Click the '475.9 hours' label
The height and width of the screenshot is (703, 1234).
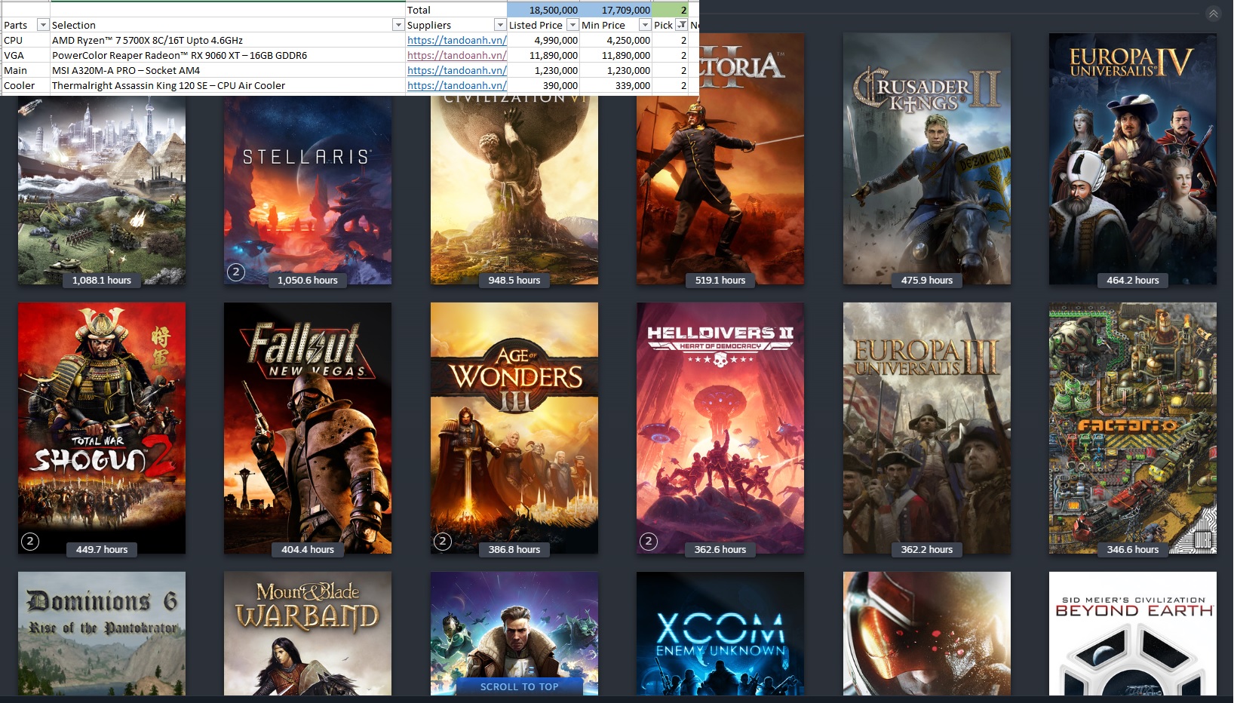927,280
